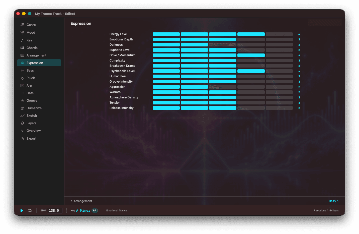Viewport: 359px width, 234px height.
Task: Set Emotional Depth to 4
Action: pos(251,39)
